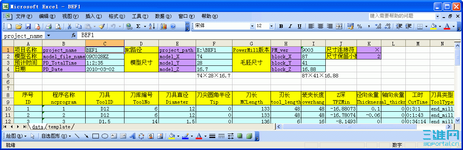Toggle italic formatting
The image size is (463, 150).
pyautogui.click(x=290, y=26)
